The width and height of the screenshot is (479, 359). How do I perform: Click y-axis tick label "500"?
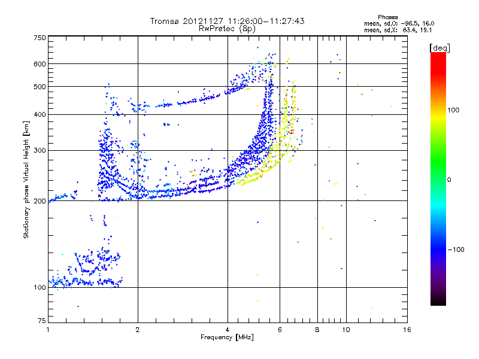coord(40,87)
